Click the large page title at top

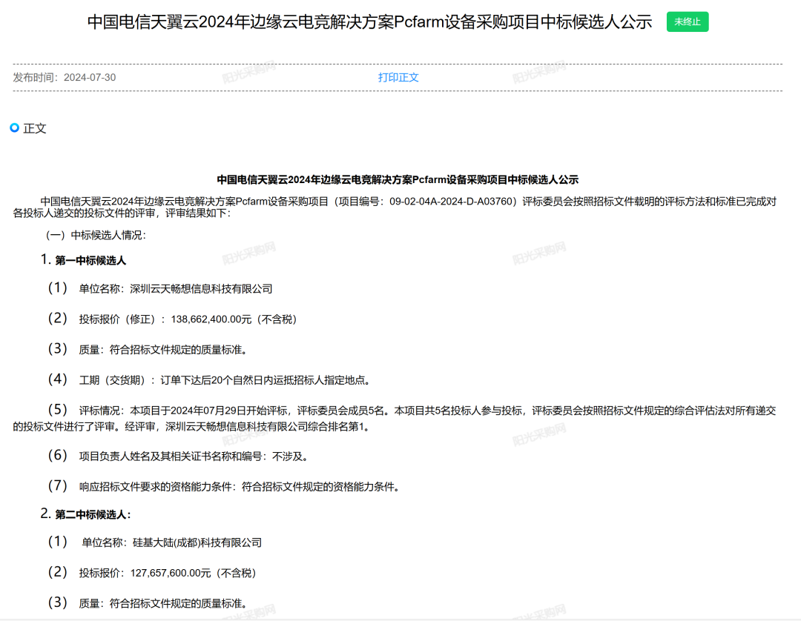click(x=370, y=22)
